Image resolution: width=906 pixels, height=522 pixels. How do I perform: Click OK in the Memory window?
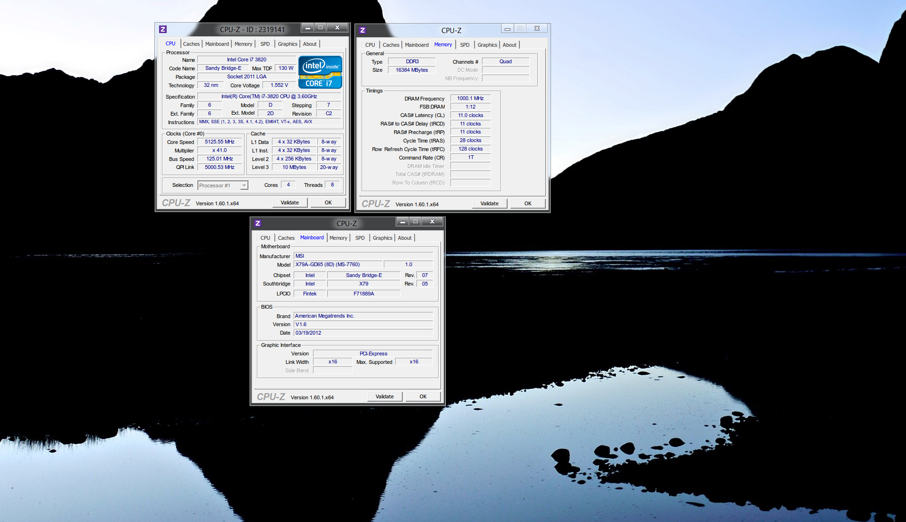coord(528,203)
